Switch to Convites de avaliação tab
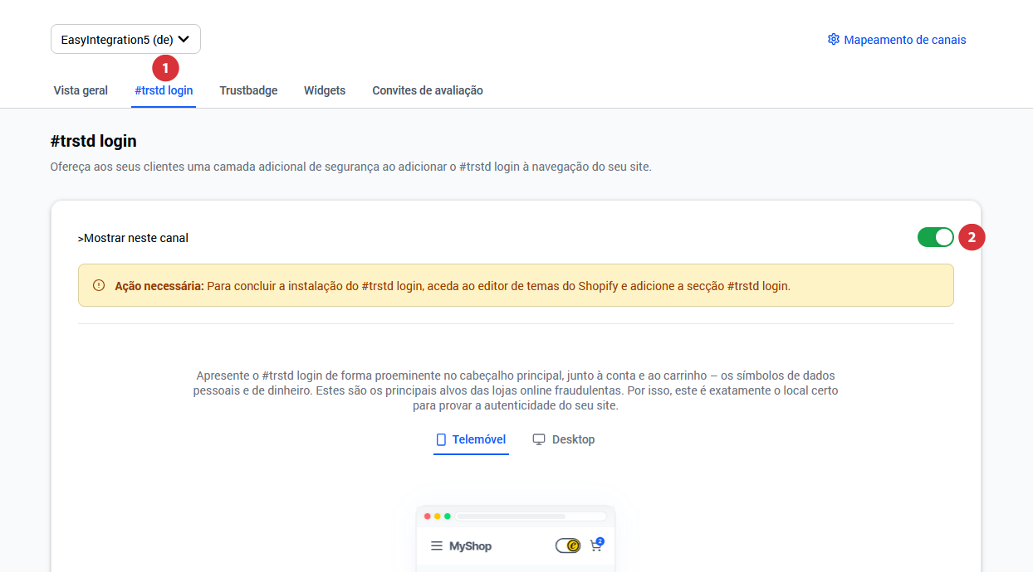Viewport: 1033px width, 572px height. click(x=428, y=90)
